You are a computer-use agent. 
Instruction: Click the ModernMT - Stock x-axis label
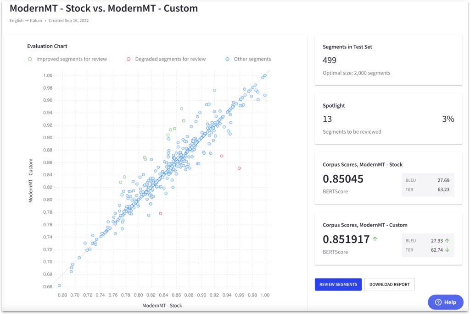click(162, 306)
